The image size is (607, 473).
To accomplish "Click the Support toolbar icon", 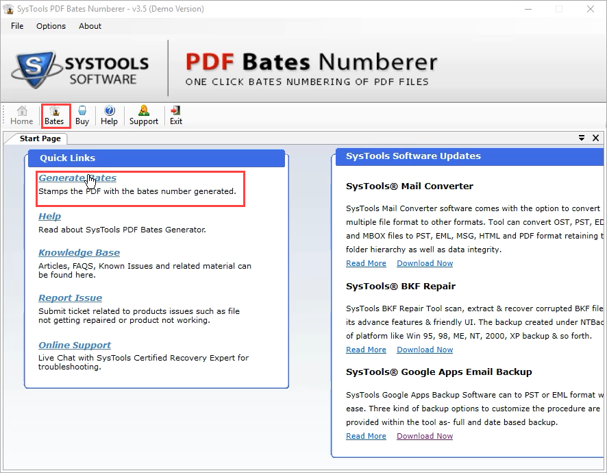I will point(144,115).
